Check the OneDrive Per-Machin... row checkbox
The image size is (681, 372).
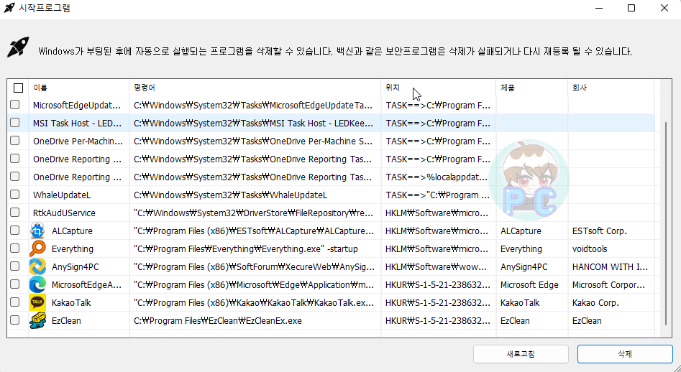[15, 141]
